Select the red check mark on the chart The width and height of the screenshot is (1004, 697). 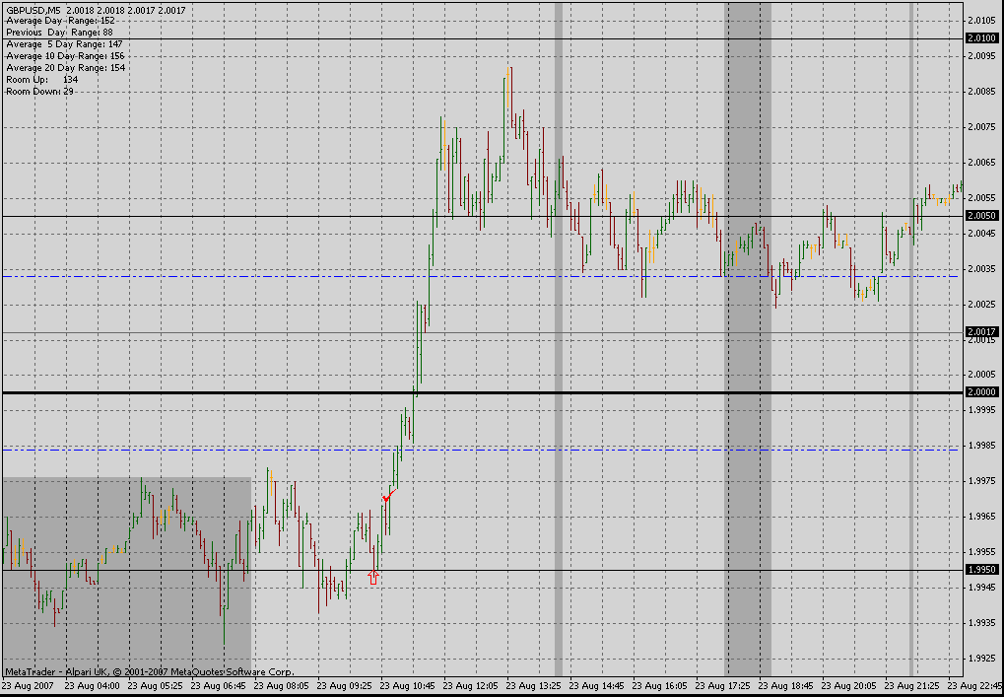388,496
